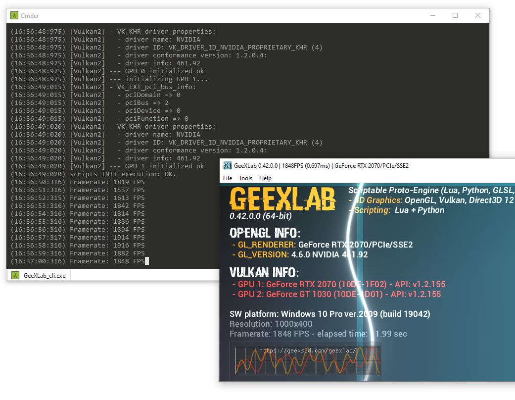
Task: Open the File menu in GeeXLab
Action: click(x=228, y=178)
